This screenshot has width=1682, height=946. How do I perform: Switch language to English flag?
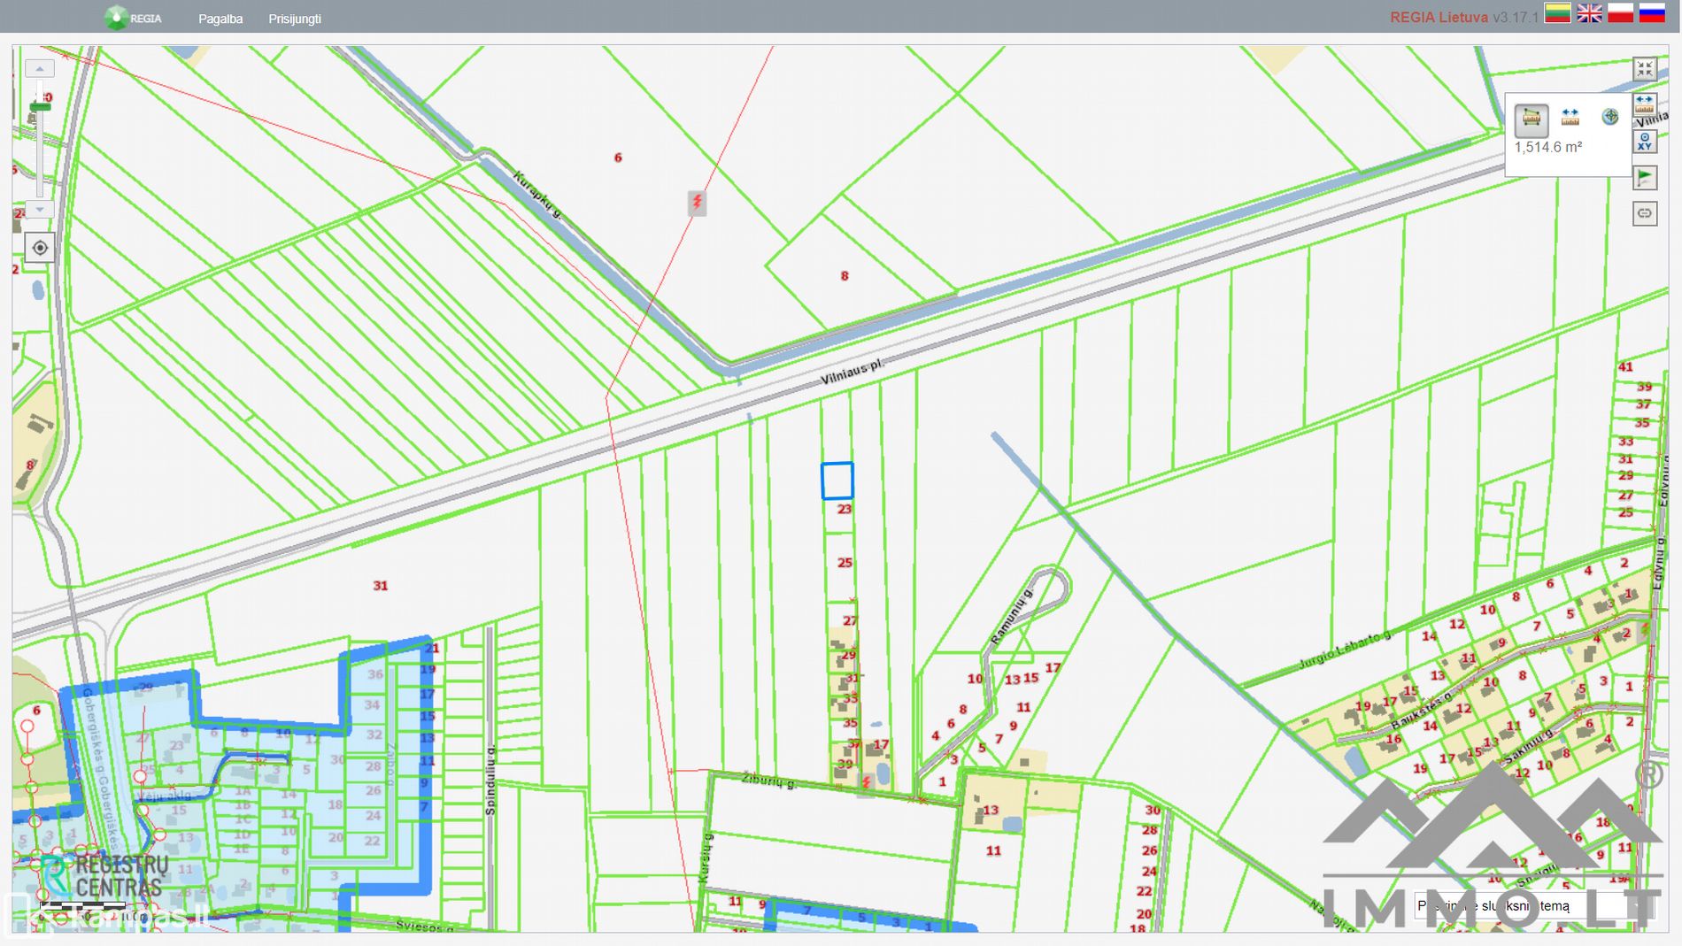(1589, 13)
